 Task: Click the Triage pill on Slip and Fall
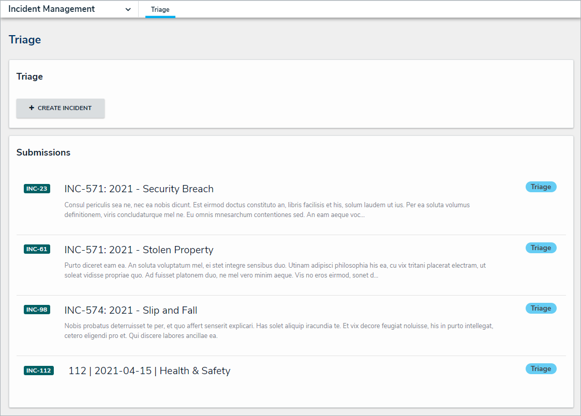coord(541,308)
